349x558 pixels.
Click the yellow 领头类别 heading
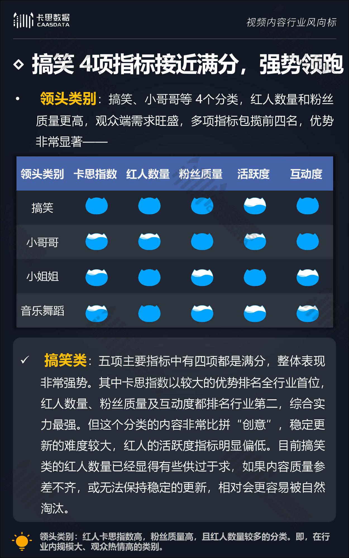[x=68, y=99]
